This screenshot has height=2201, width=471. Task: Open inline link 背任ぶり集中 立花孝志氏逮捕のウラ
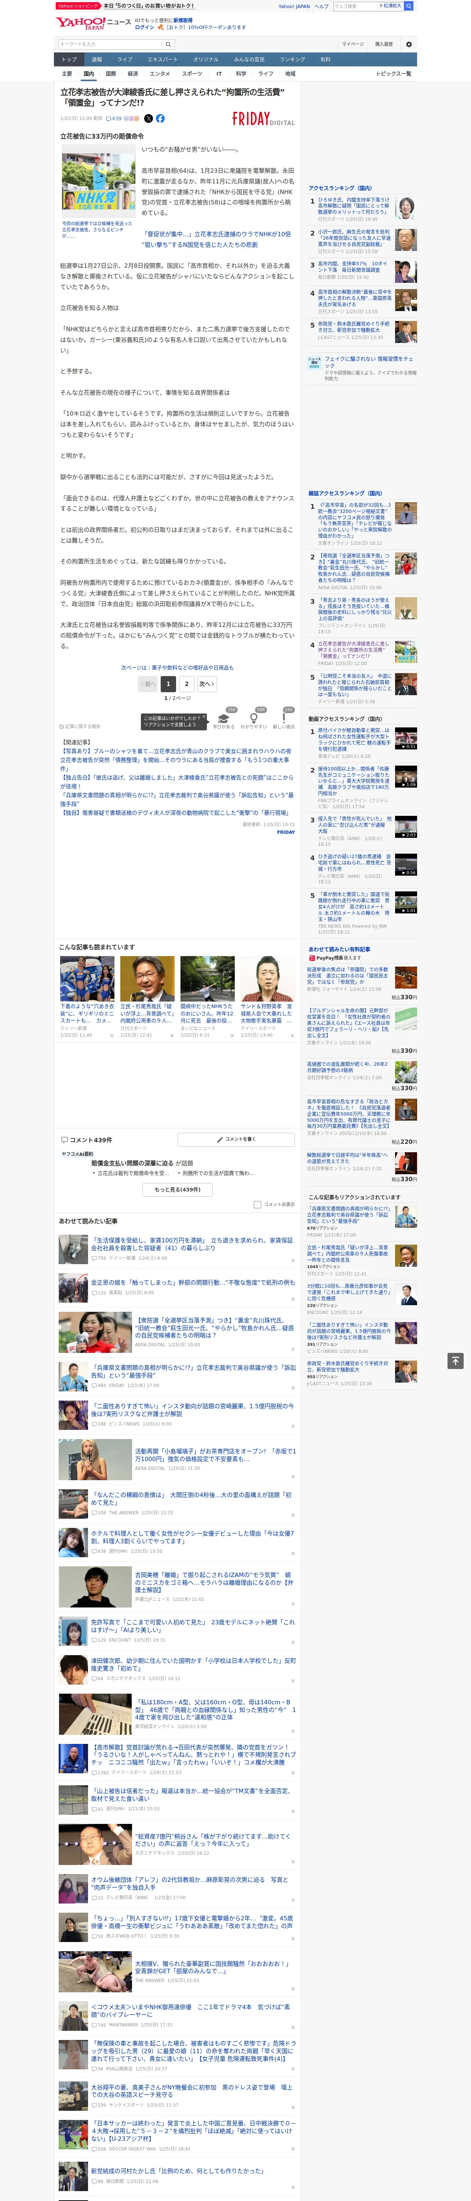[x=216, y=238]
